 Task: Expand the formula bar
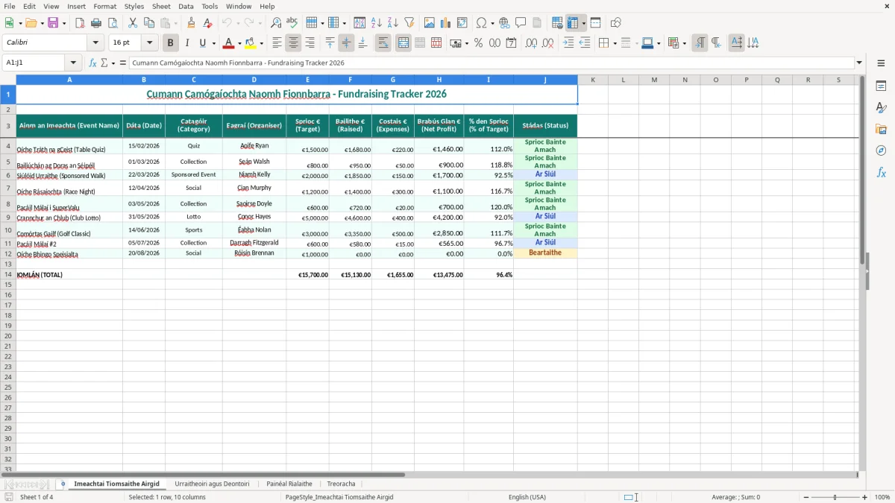click(x=860, y=63)
